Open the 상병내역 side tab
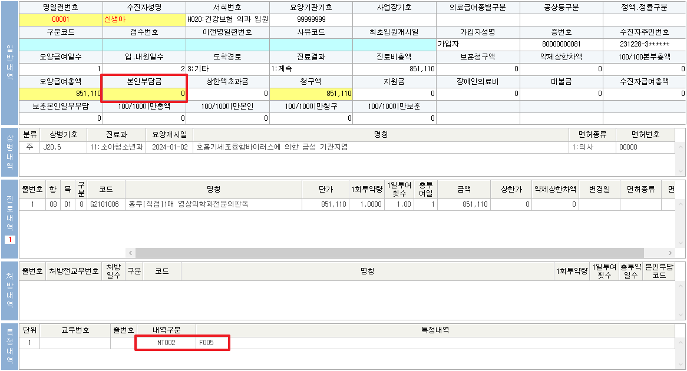This screenshot has width=687, height=371. [9, 152]
